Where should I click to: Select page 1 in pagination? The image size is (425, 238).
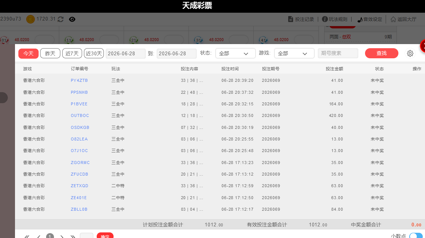coord(50,236)
